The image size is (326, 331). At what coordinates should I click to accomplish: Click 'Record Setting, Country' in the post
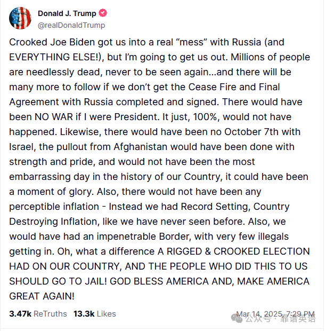tap(235, 207)
